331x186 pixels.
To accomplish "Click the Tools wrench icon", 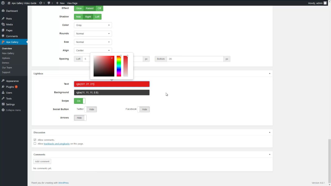I will 3,98.
